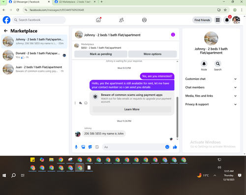
Task: Expand Customize chat section
Action: pyautogui.click(x=211, y=79)
